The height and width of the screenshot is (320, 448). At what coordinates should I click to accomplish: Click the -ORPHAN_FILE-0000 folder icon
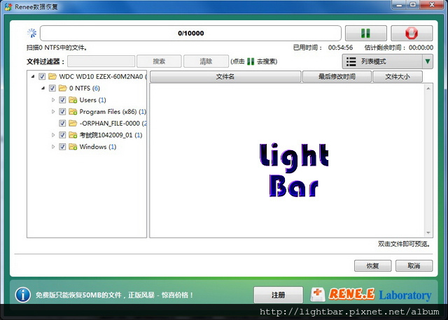point(73,123)
